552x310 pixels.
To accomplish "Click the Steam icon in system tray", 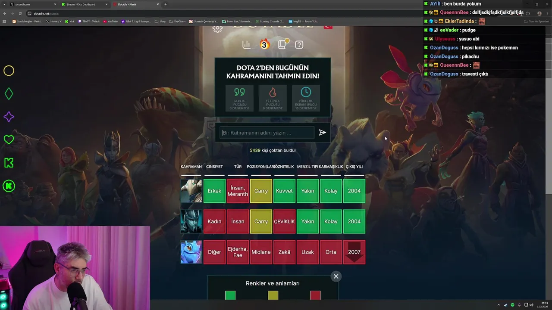I will tap(505, 305).
